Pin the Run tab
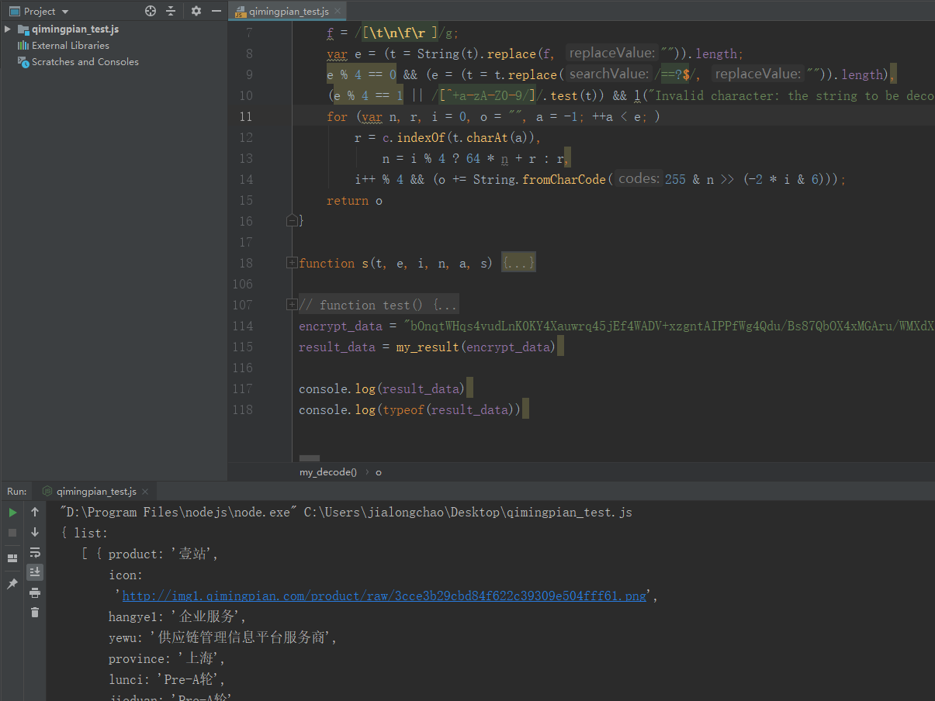The width and height of the screenshot is (935, 701). (12, 584)
